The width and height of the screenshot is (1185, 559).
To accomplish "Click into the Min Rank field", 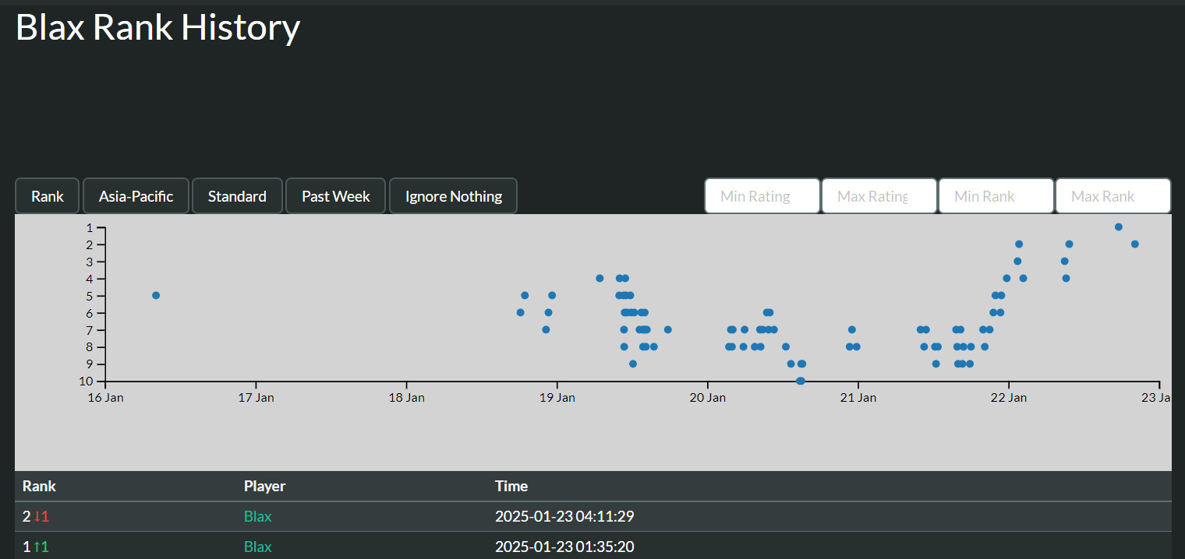I will click(x=996, y=196).
